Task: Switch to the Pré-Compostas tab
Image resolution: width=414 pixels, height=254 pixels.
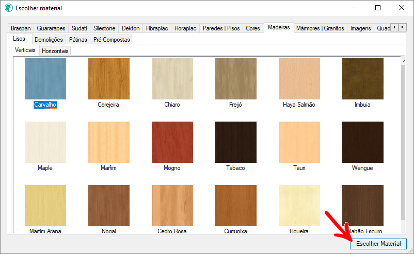Action: [112, 40]
